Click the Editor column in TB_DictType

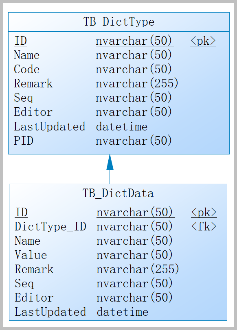tap(33, 112)
